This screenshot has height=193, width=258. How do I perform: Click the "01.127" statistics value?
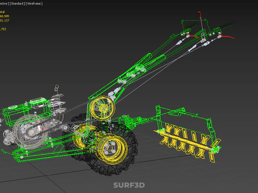click(4, 20)
